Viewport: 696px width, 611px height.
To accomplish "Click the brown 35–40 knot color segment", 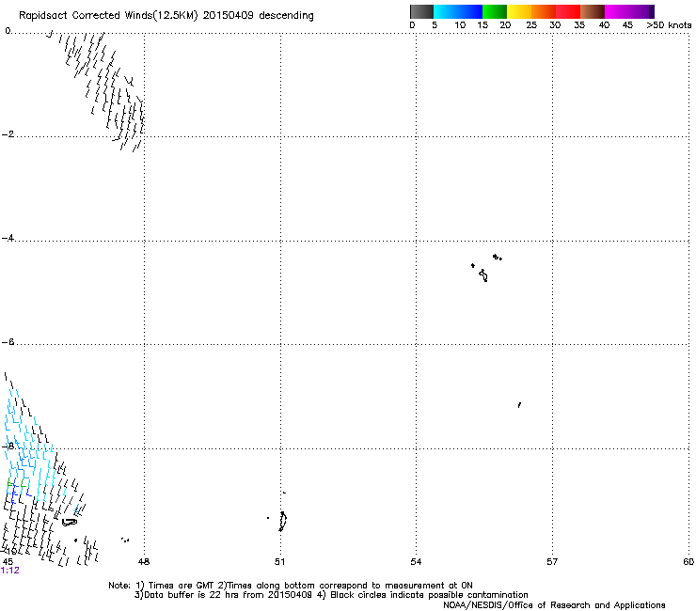I will (x=593, y=11).
